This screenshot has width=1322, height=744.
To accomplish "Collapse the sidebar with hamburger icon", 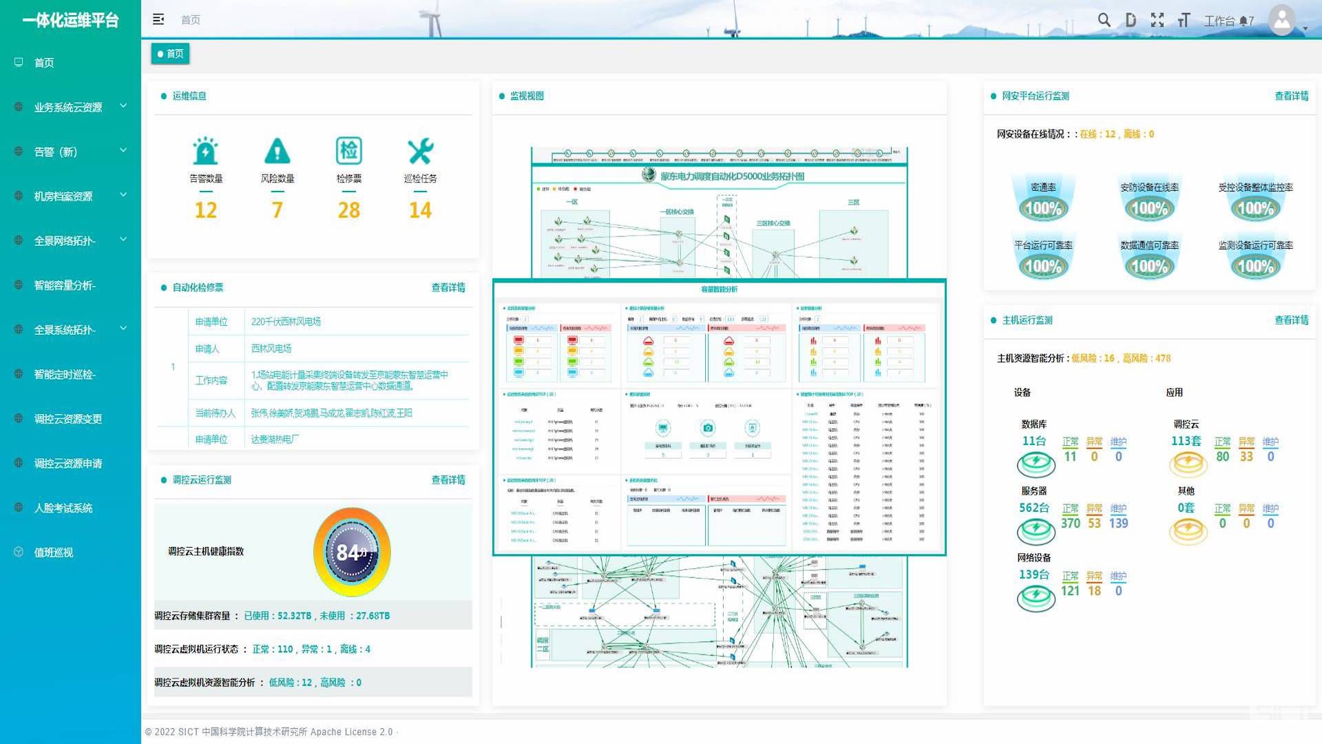I will tap(158, 19).
